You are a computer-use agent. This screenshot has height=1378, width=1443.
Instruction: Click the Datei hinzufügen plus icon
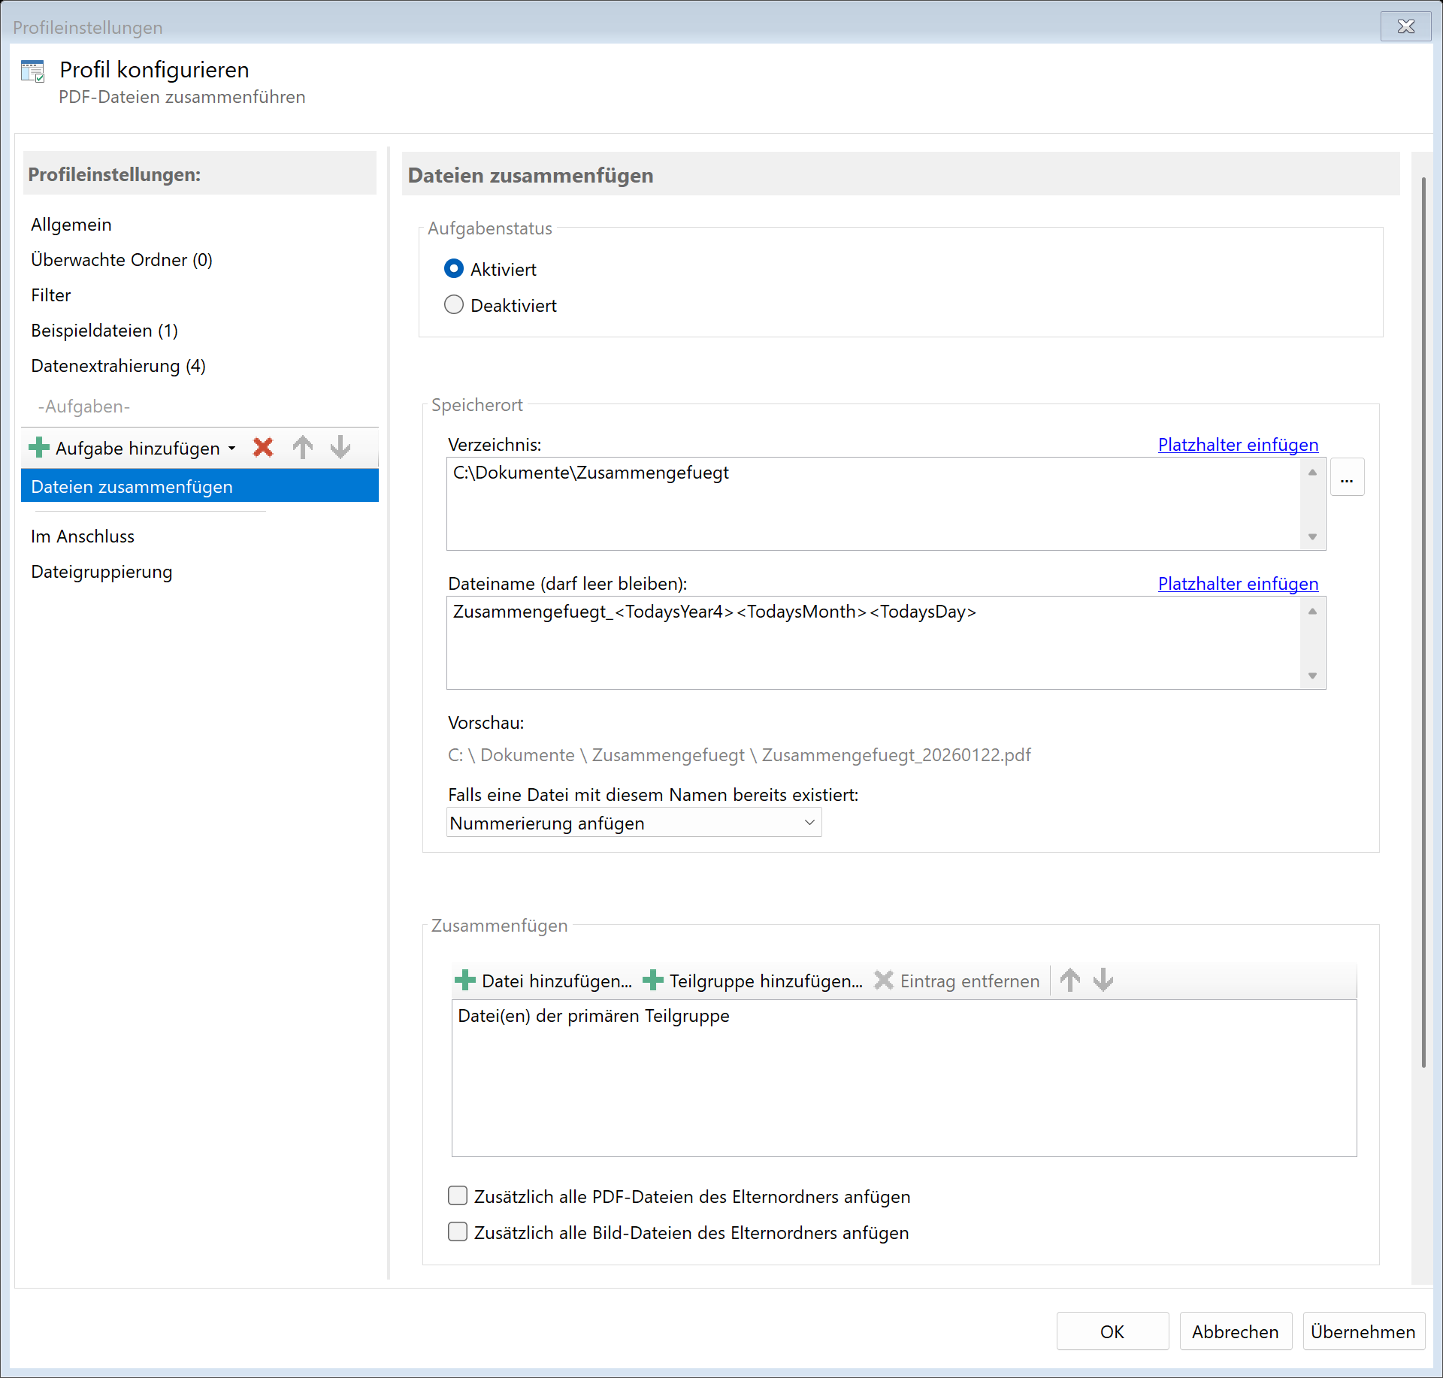coord(466,980)
